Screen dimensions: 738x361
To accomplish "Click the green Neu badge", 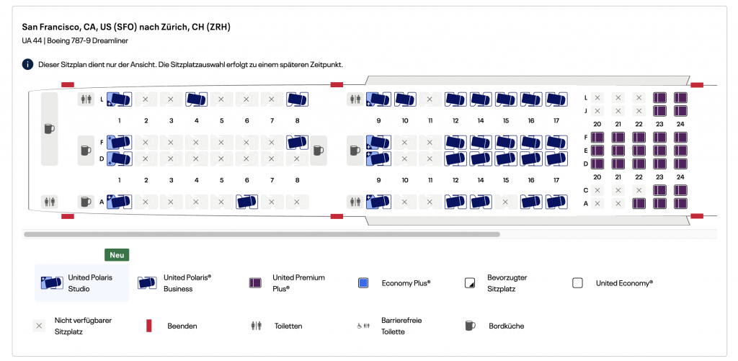I will point(117,255).
